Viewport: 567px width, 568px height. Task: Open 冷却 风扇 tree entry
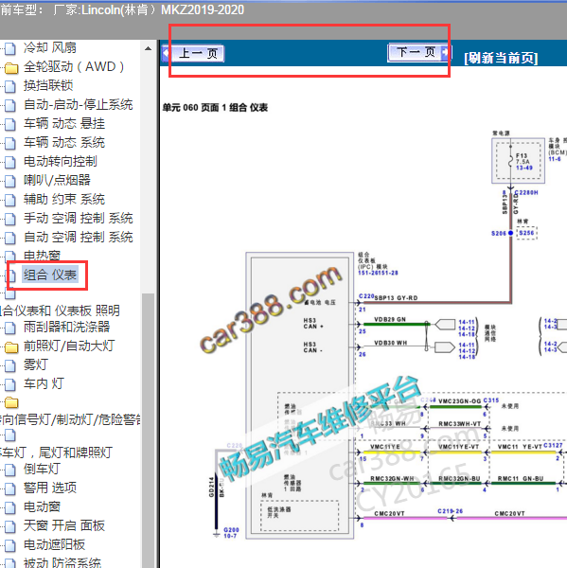(50, 47)
